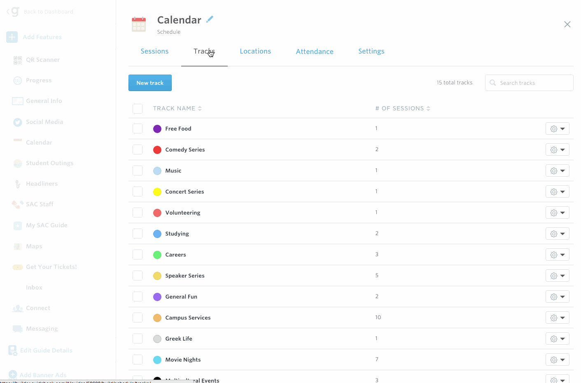Tick the Free Food track checkbox

(x=138, y=128)
